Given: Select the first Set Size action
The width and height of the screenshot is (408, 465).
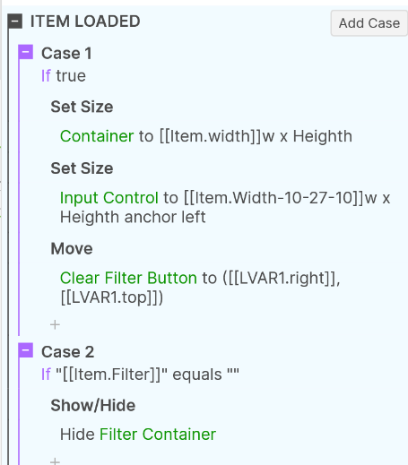Looking at the screenshot, I should click(x=82, y=107).
